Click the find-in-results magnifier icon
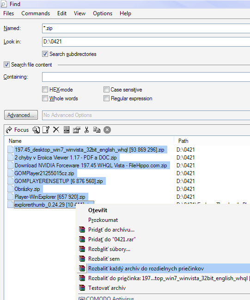The height and width of the screenshot is (300, 250). [x=36, y=130]
